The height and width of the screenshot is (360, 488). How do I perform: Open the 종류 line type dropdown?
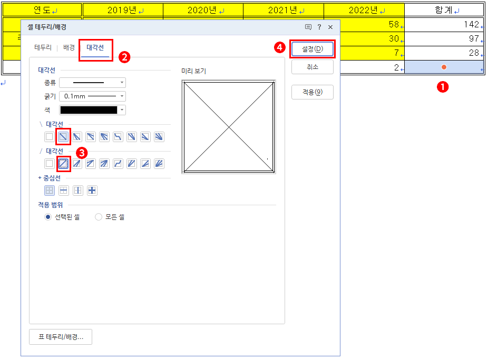(x=92, y=83)
